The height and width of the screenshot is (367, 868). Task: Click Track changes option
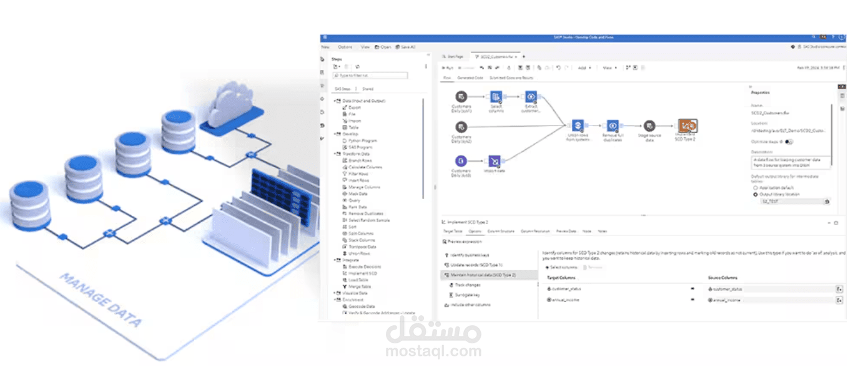pos(465,285)
